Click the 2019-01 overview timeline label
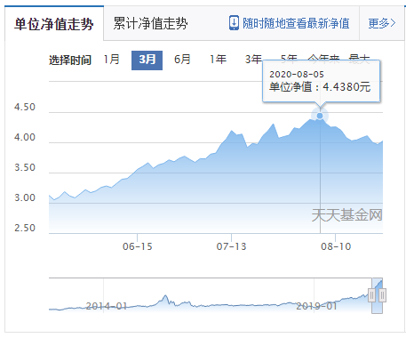The image size is (406, 338). pyautogui.click(x=316, y=306)
